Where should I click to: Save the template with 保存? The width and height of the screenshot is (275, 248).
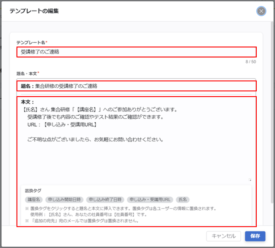(x=255, y=236)
